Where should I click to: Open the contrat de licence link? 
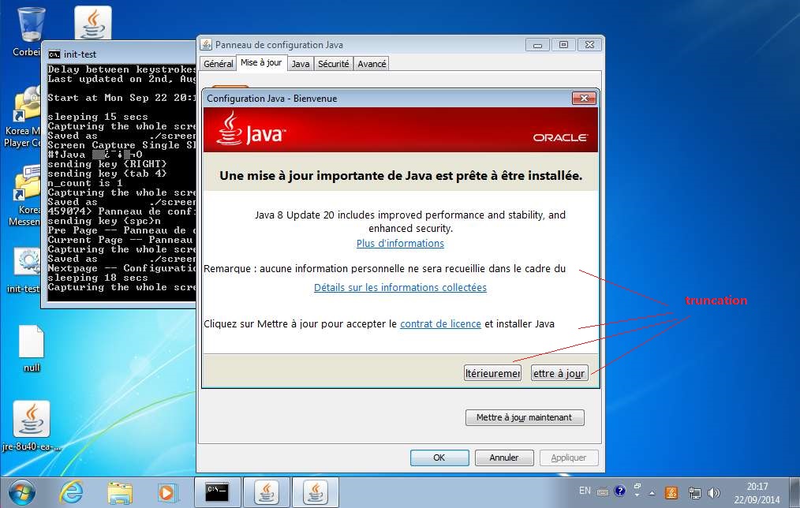(440, 324)
